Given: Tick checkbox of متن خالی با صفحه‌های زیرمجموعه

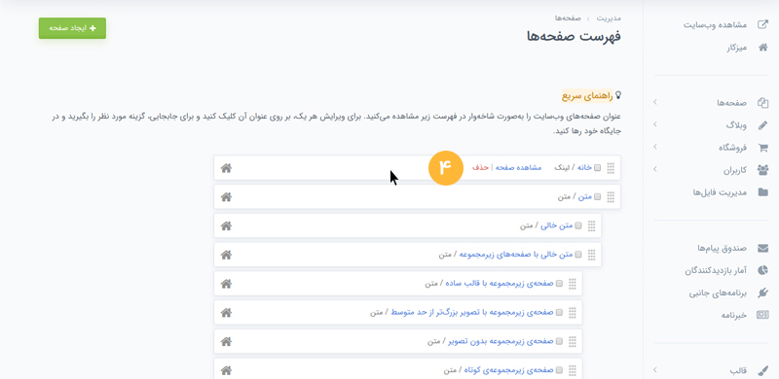Looking at the screenshot, I should click(577, 255).
